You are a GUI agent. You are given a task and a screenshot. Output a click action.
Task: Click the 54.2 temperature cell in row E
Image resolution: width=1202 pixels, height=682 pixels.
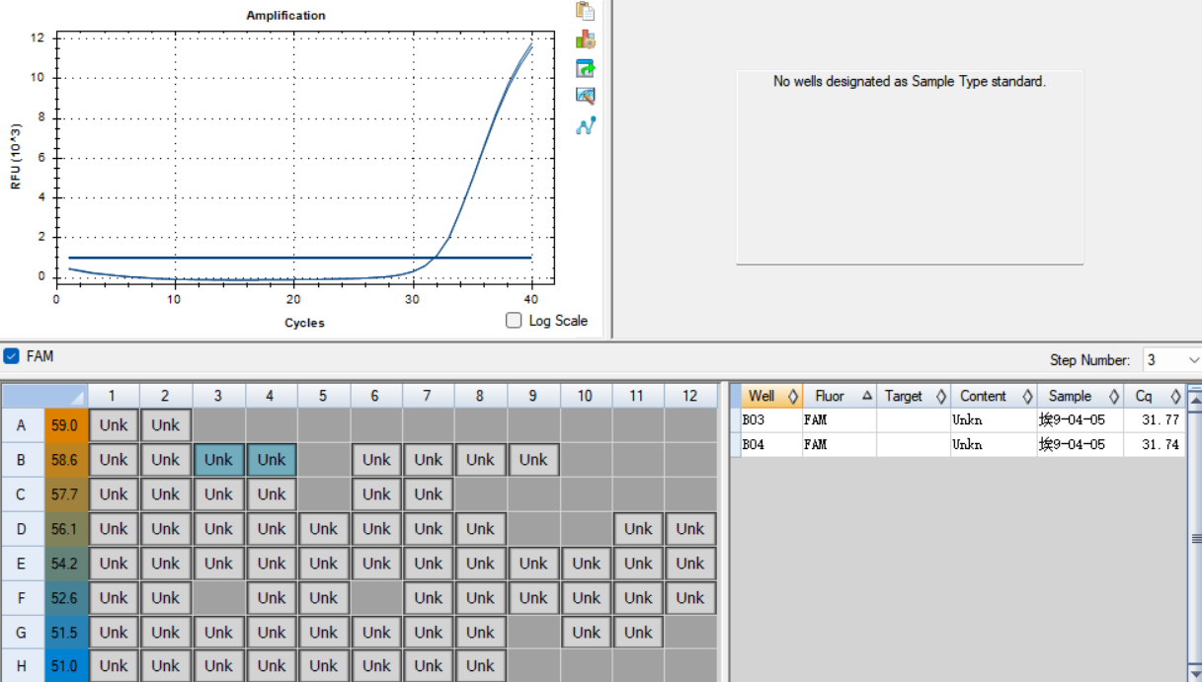tap(65, 564)
